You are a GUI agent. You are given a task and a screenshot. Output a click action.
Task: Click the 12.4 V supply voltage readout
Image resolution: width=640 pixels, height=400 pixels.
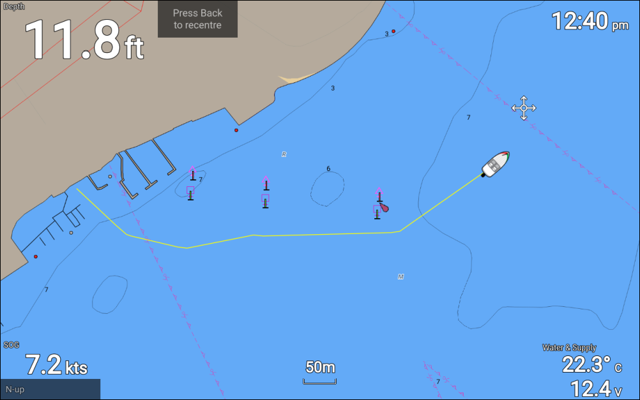[596, 388]
